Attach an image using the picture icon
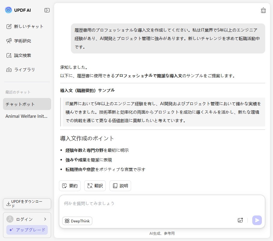Image resolution: width=273 pixels, height=241 pixels. [240, 220]
